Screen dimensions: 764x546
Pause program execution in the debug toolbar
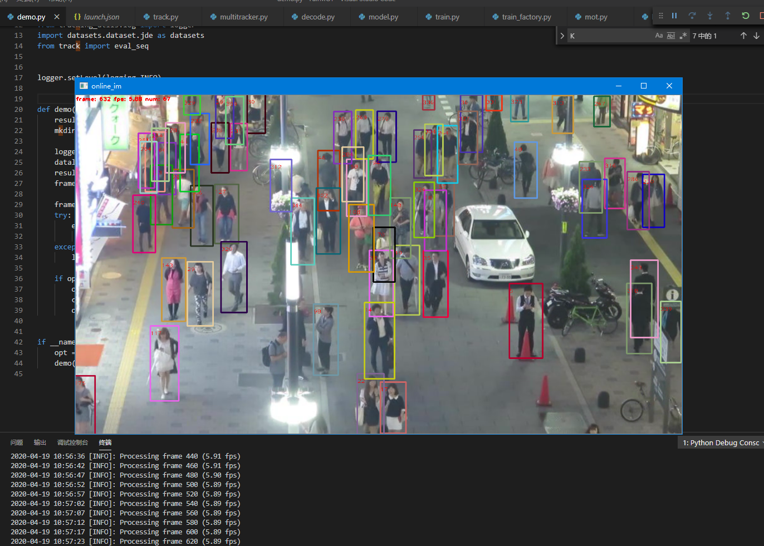pyautogui.click(x=674, y=16)
